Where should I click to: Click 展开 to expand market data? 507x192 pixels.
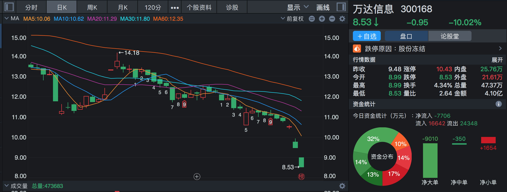point(497,60)
